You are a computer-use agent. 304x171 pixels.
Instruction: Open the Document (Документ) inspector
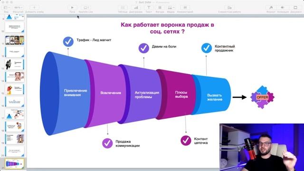pos(295,8)
